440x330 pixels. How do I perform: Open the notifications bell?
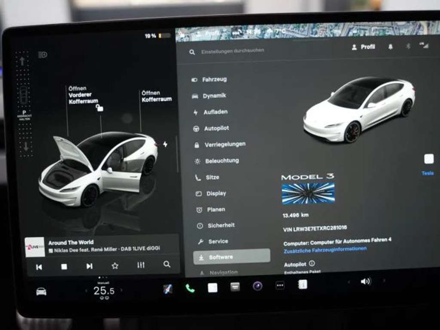[x=390, y=47]
